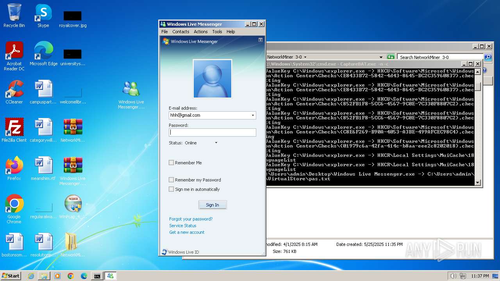
Task: Open Windows Live Messenger RAR archive
Action: tap(73, 171)
